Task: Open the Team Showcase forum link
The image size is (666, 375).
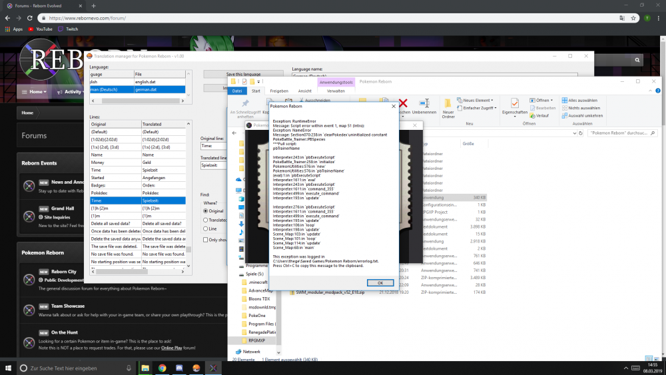Action: [67, 306]
